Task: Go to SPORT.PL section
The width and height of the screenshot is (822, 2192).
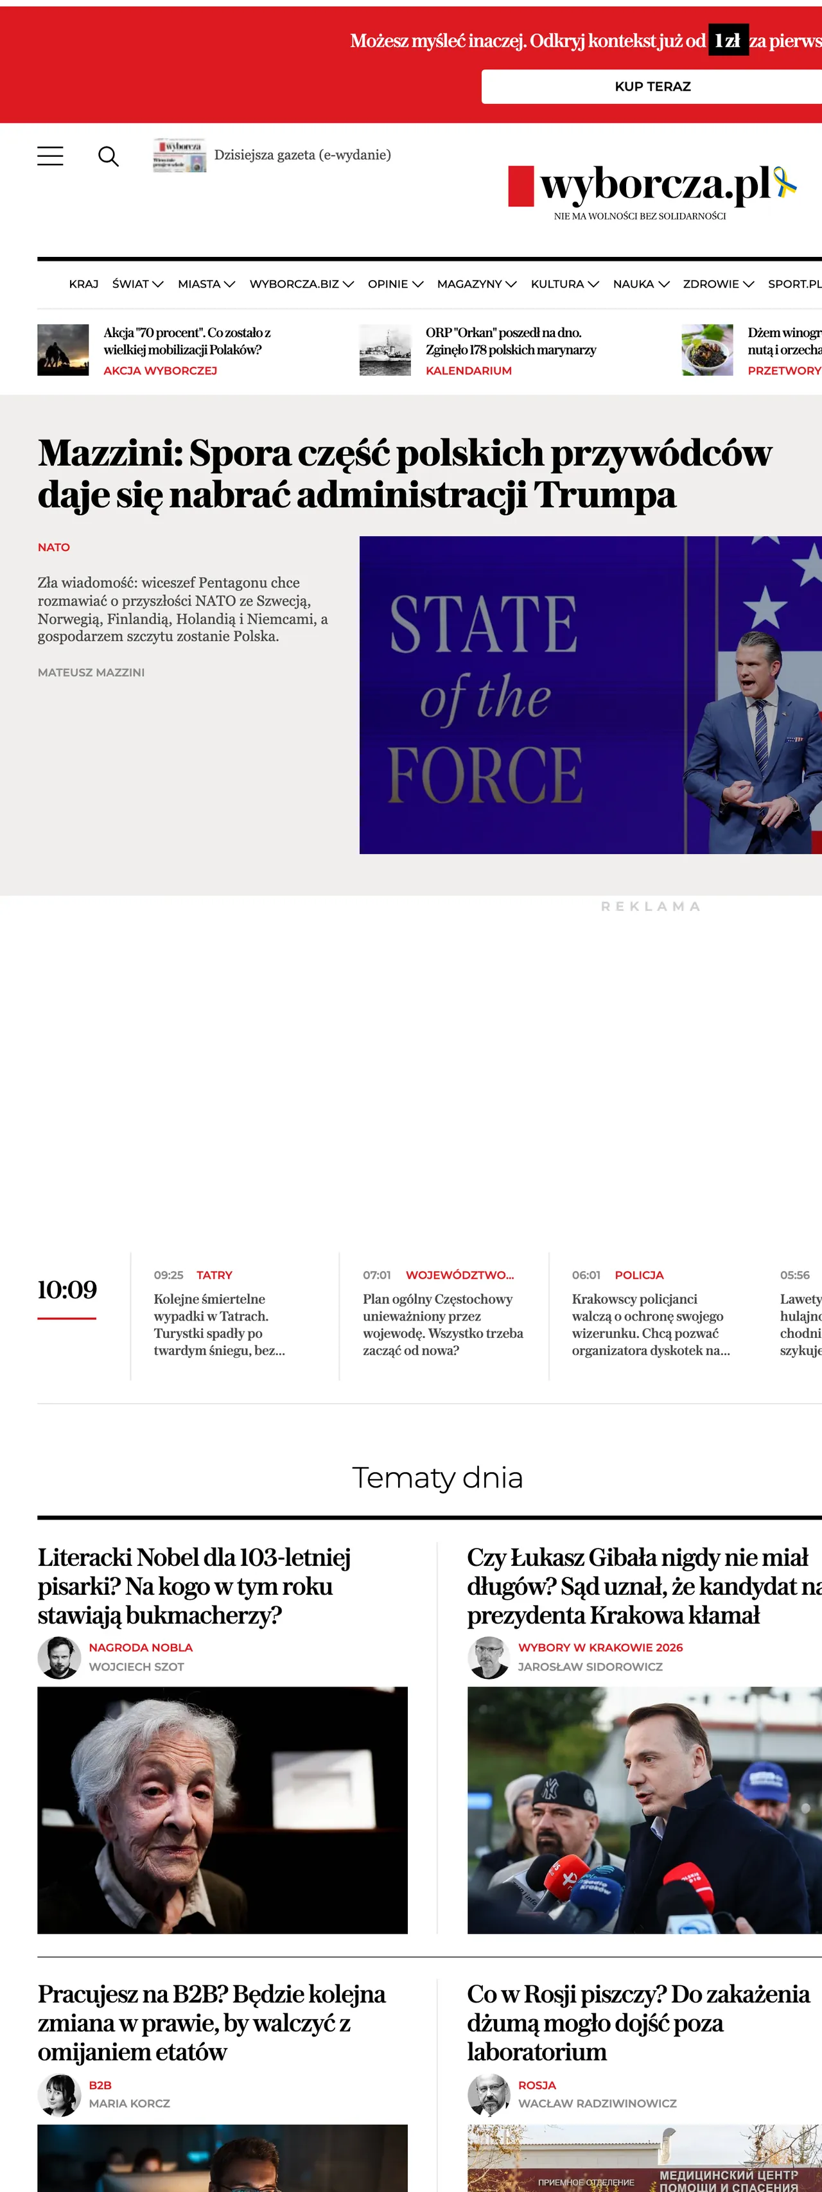Action: (x=795, y=285)
